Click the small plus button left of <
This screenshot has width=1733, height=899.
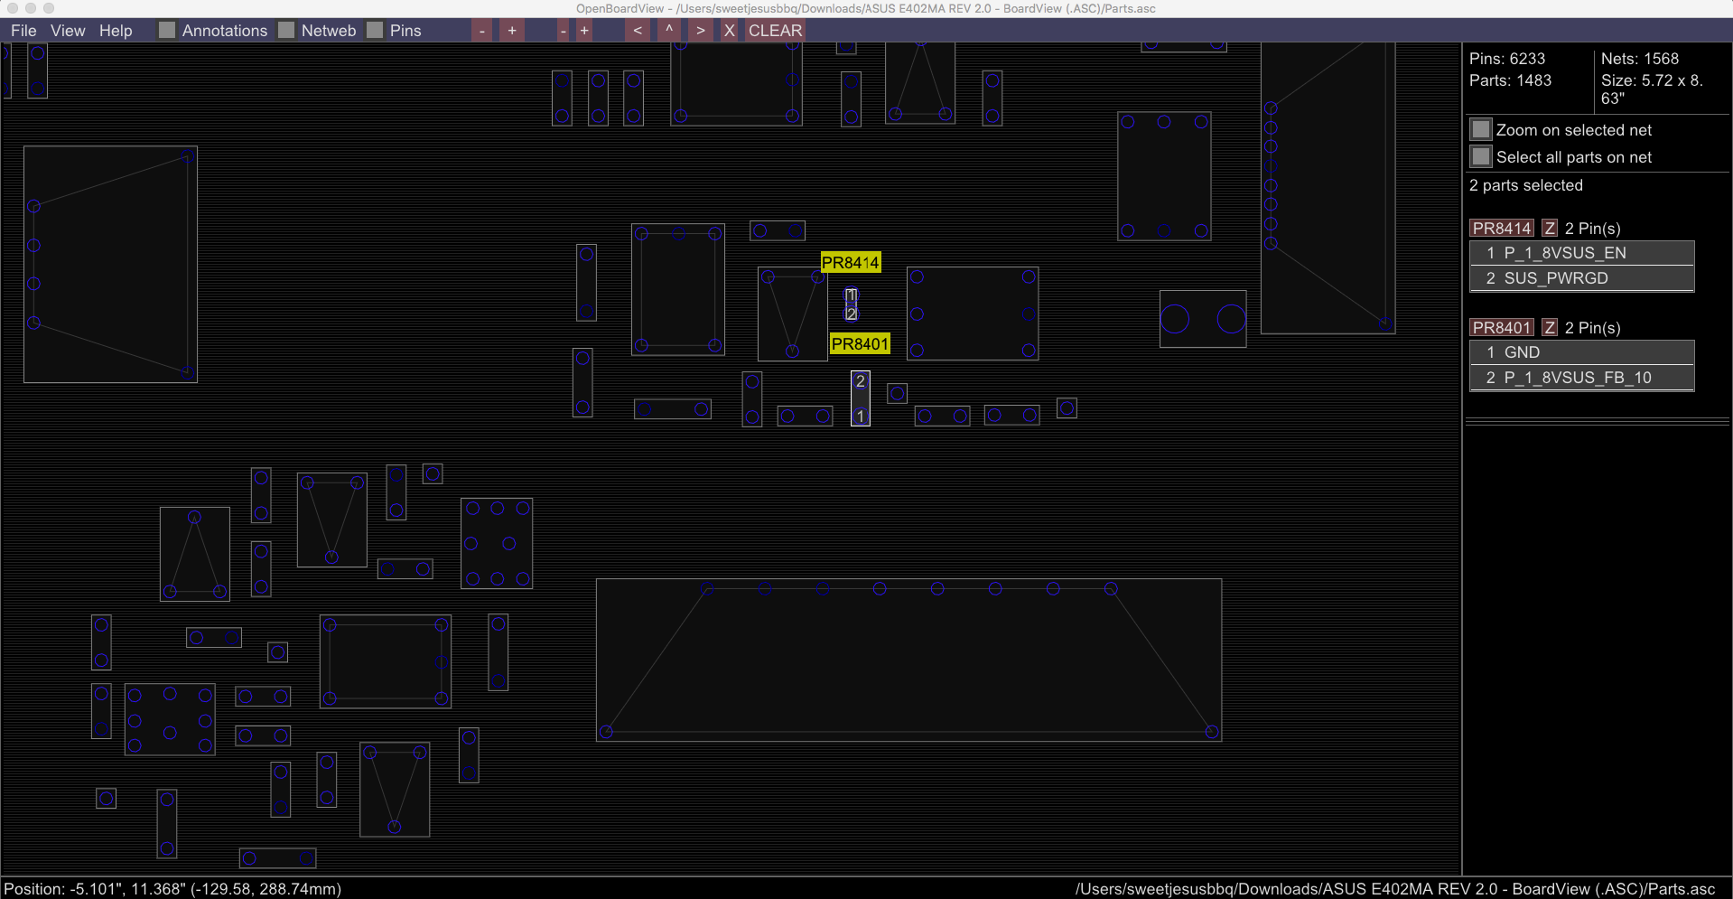click(584, 31)
